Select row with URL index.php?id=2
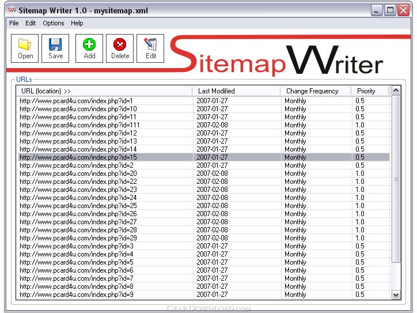The width and height of the screenshot is (417, 313). tap(204, 165)
